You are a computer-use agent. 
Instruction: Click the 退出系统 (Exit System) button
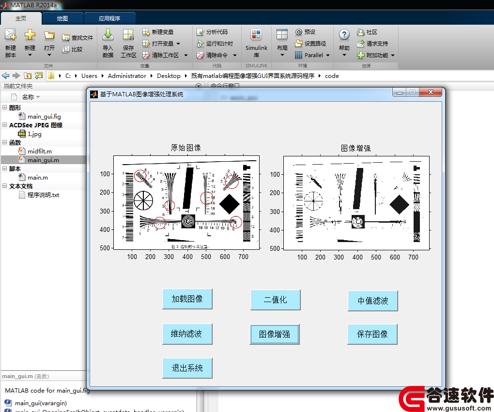point(187,368)
